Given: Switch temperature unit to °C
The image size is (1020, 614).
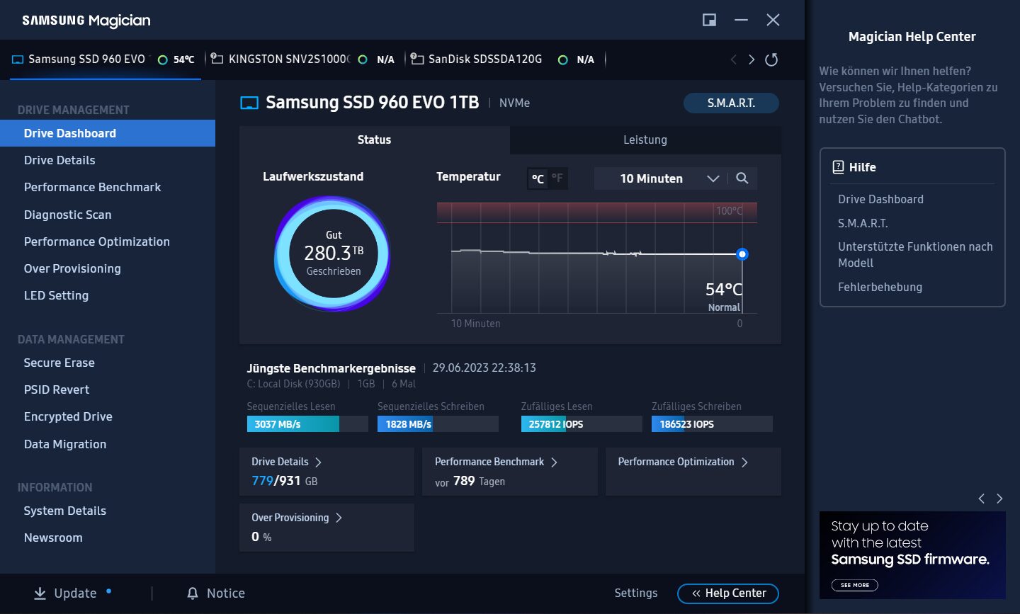Looking at the screenshot, I should coord(538,178).
